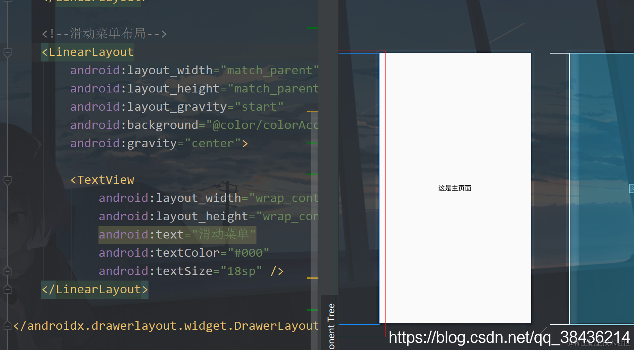Click fold marker beside closing LinearLayout tag
This screenshot has height=350, width=634.
(x=8, y=290)
